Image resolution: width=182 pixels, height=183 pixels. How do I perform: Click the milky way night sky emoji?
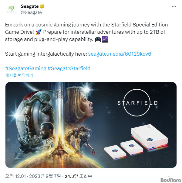pos(105,39)
